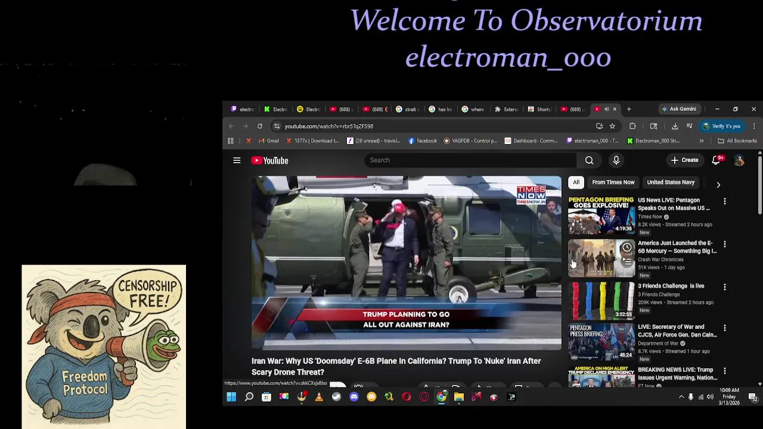Viewport: 763px width, 429px height.
Task: Go back in Chrome
Action: (x=231, y=126)
